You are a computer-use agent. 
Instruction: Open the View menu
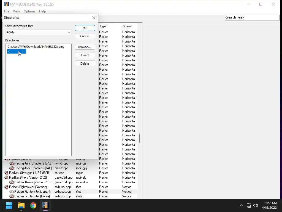click(x=16, y=11)
